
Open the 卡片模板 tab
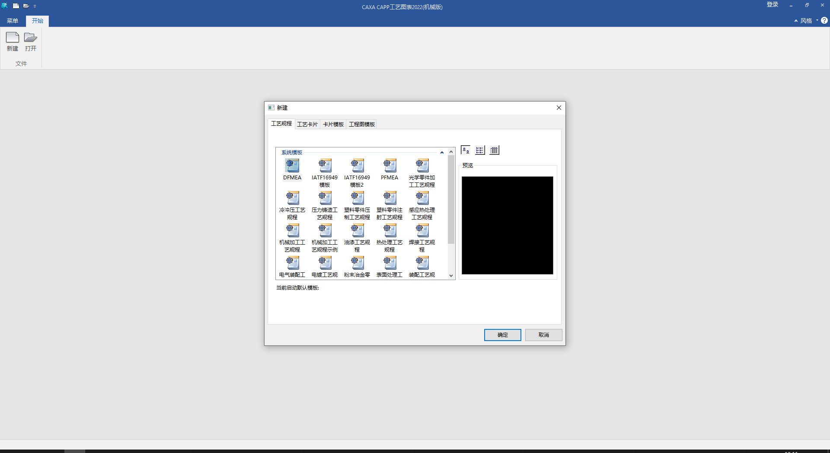pyautogui.click(x=333, y=124)
